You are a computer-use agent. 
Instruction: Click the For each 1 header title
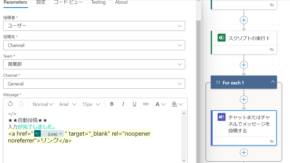[233, 83]
